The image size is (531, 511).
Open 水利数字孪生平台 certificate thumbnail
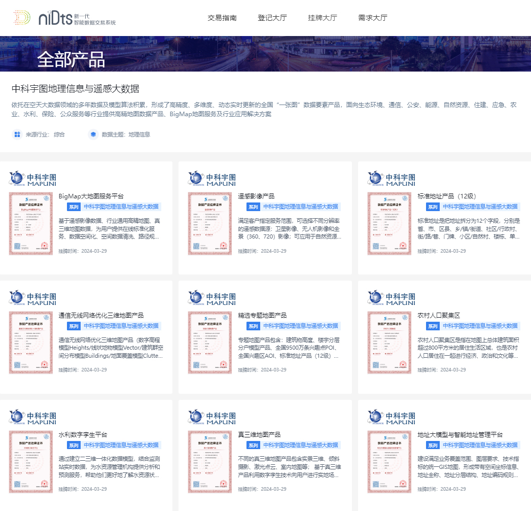coord(31,462)
